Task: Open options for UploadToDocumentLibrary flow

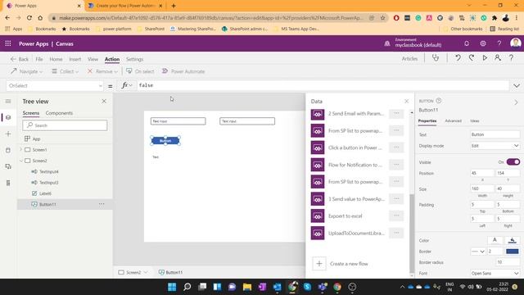Action: pos(396,233)
